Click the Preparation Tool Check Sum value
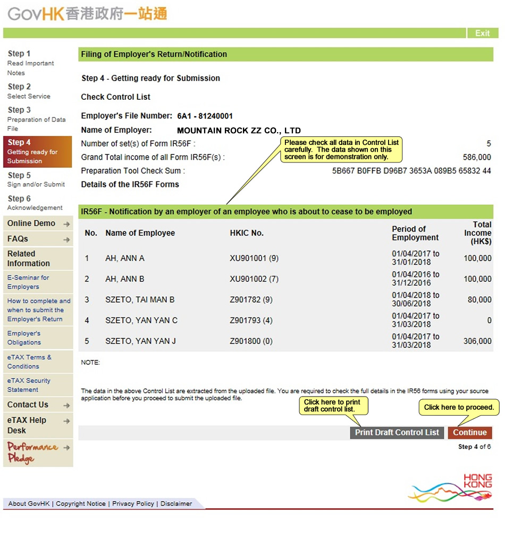 (x=411, y=171)
